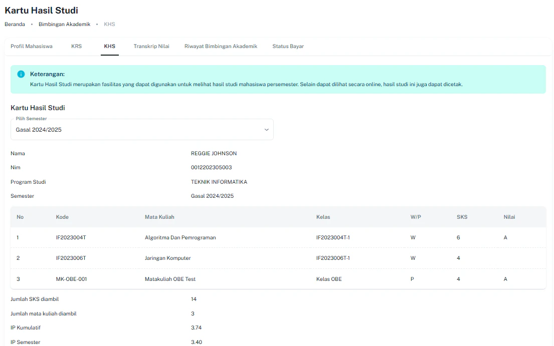Click the NIM value 0012202305003
This screenshot has width=554, height=346.
[x=211, y=168]
